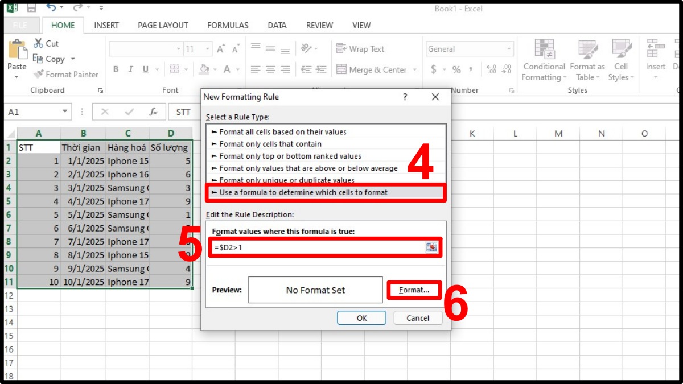Open the Format as Table gallery
Viewport: 683px width, 384px height.
(587, 60)
